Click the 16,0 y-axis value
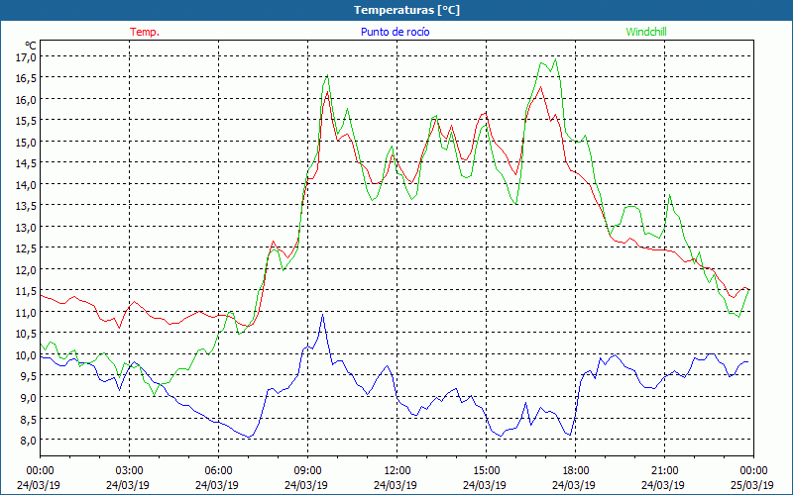 [26, 100]
